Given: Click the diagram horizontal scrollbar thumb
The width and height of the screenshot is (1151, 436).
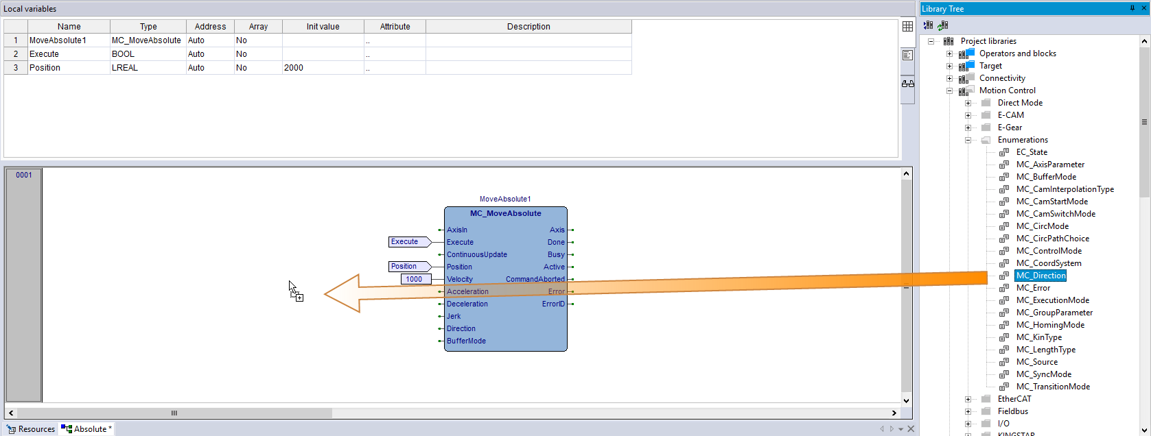Looking at the screenshot, I should [174, 413].
